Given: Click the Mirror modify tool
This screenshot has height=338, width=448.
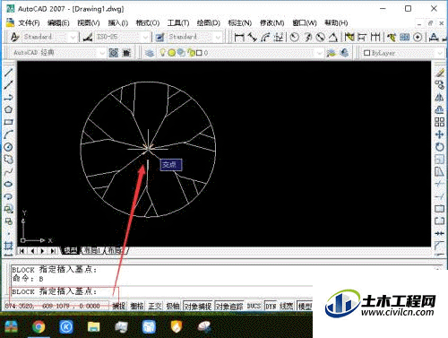Looking at the screenshot, I should click(440, 98).
